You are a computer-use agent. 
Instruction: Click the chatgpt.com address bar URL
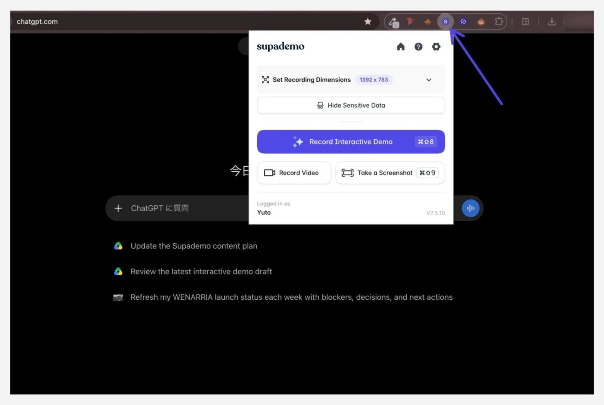click(37, 22)
